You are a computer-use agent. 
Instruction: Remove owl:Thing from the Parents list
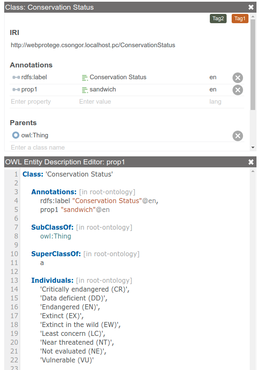coord(238,136)
